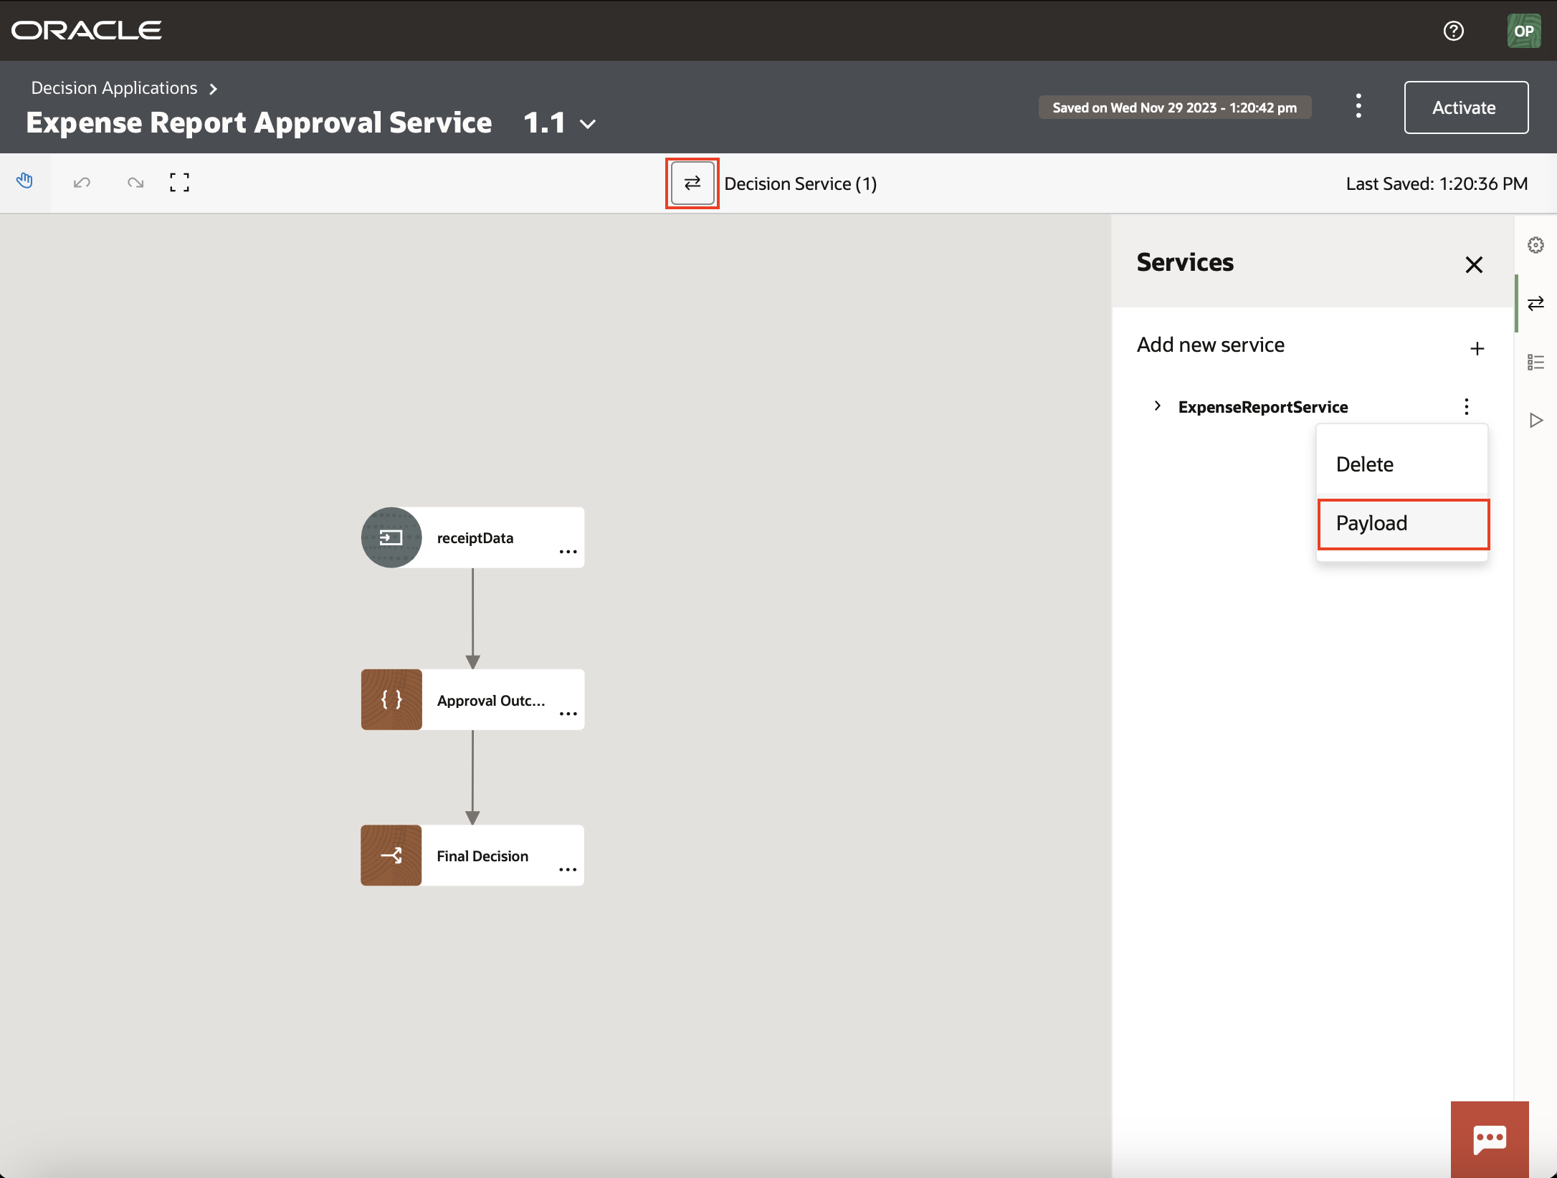
Task: Open the Help question mark icon
Action: pos(1454,30)
